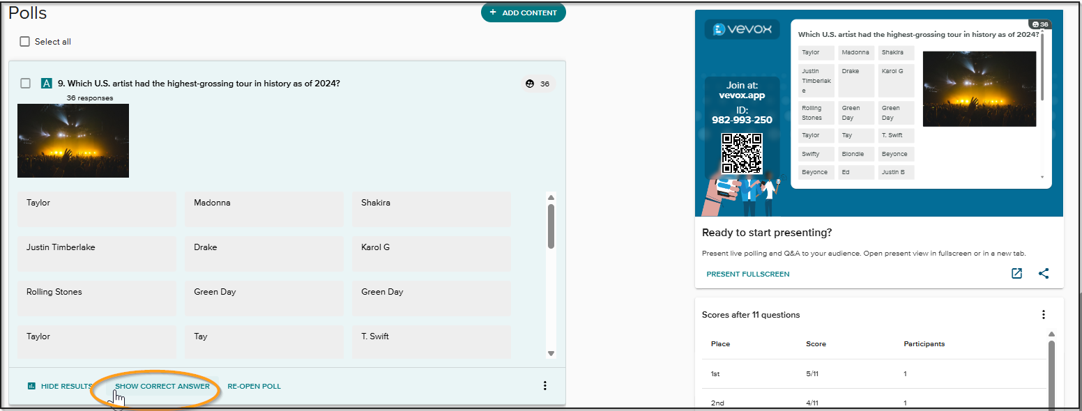Open the poll's three-dot options menu
The image size is (1082, 411).
(545, 386)
